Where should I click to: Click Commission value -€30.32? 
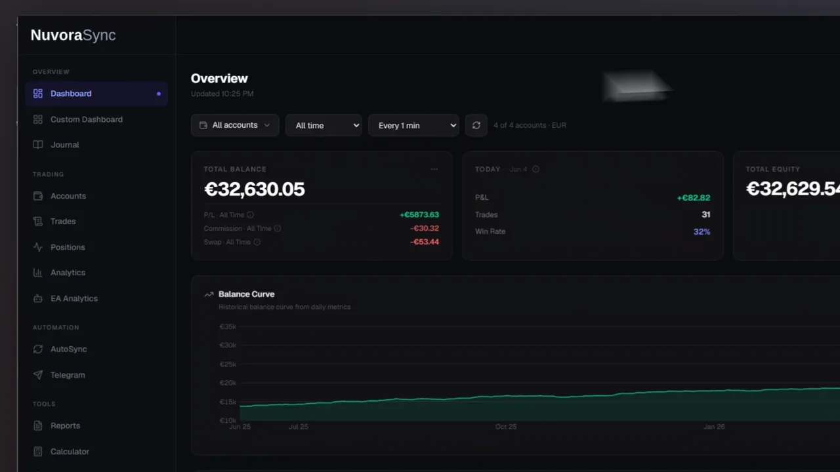click(425, 228)
